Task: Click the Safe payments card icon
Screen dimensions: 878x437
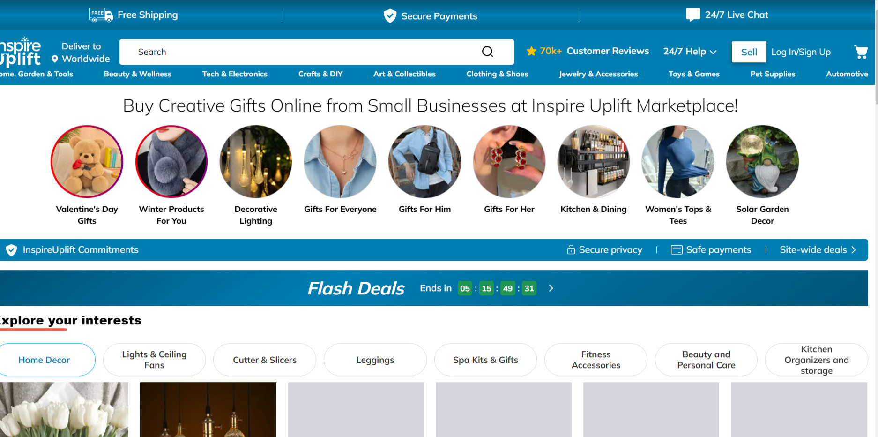Action: click(677, 250)
